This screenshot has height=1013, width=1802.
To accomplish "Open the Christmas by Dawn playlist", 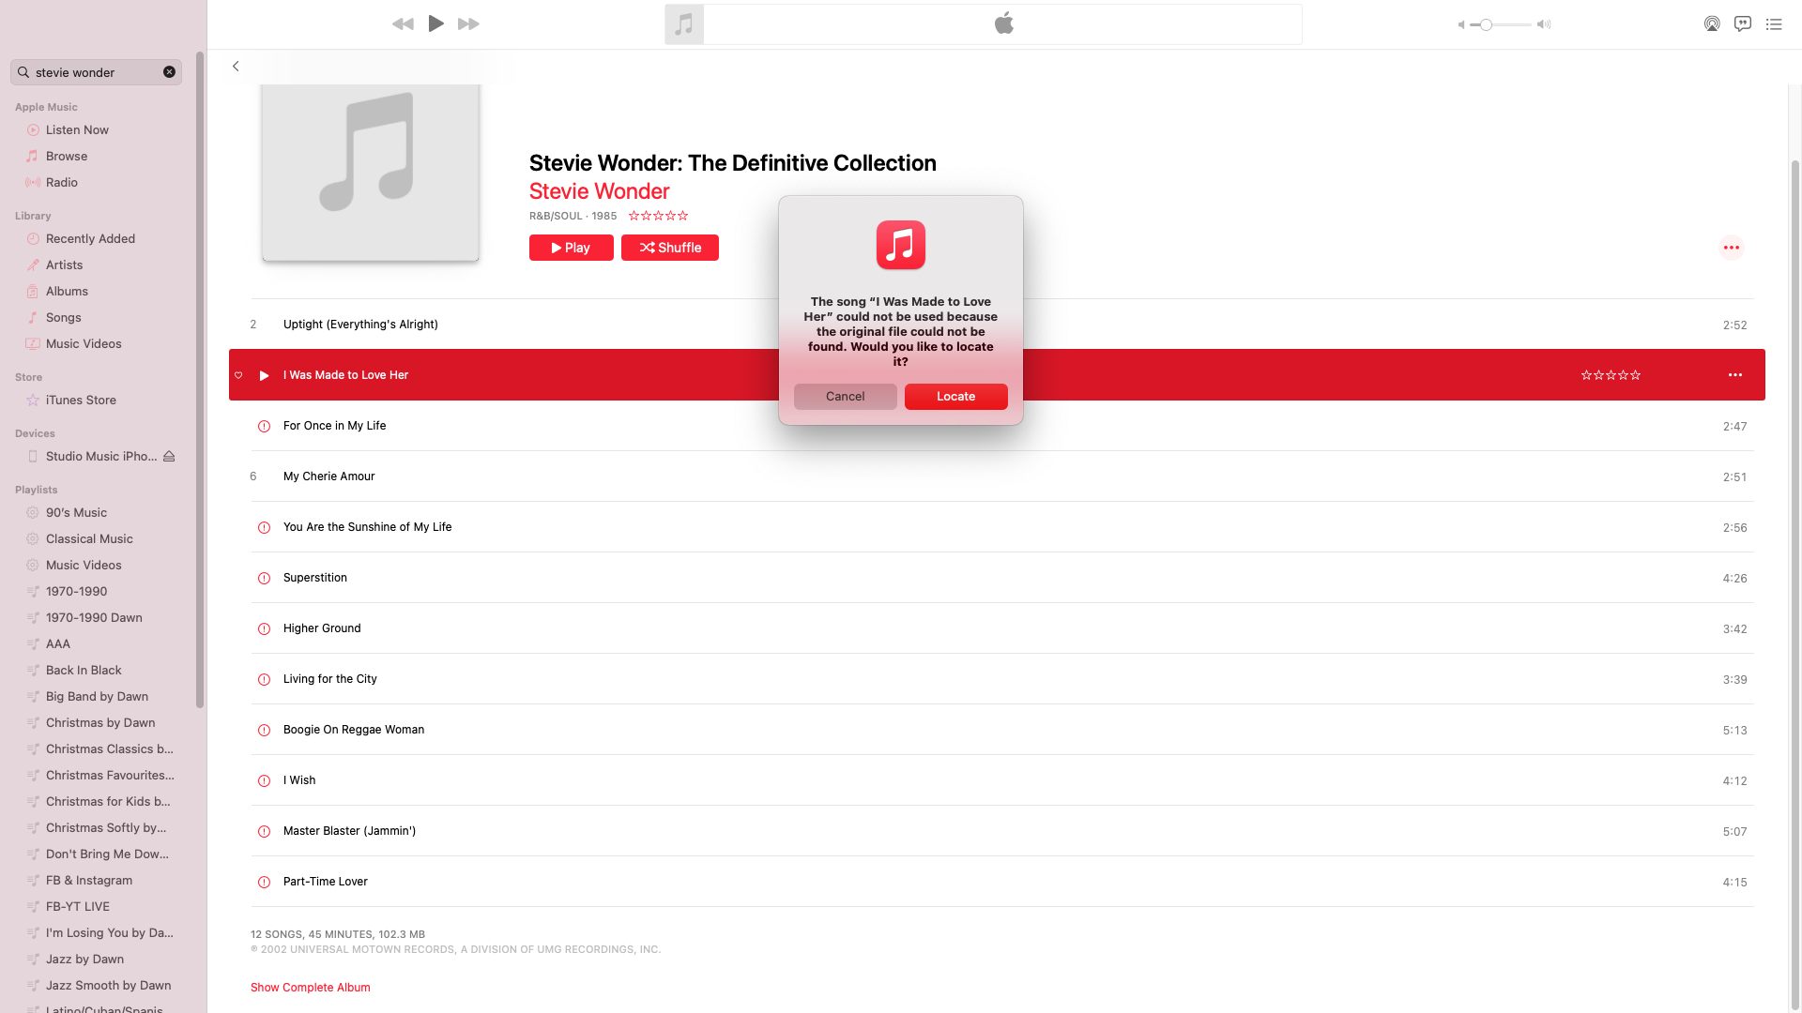I will pos(100,723).
